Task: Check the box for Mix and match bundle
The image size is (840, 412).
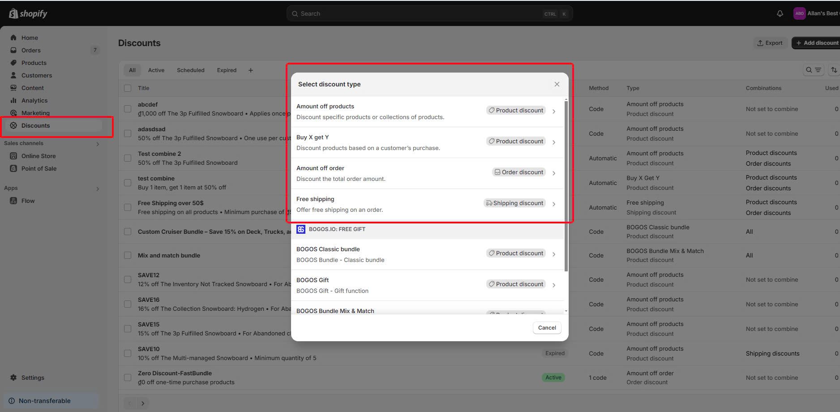Action: 128,255
